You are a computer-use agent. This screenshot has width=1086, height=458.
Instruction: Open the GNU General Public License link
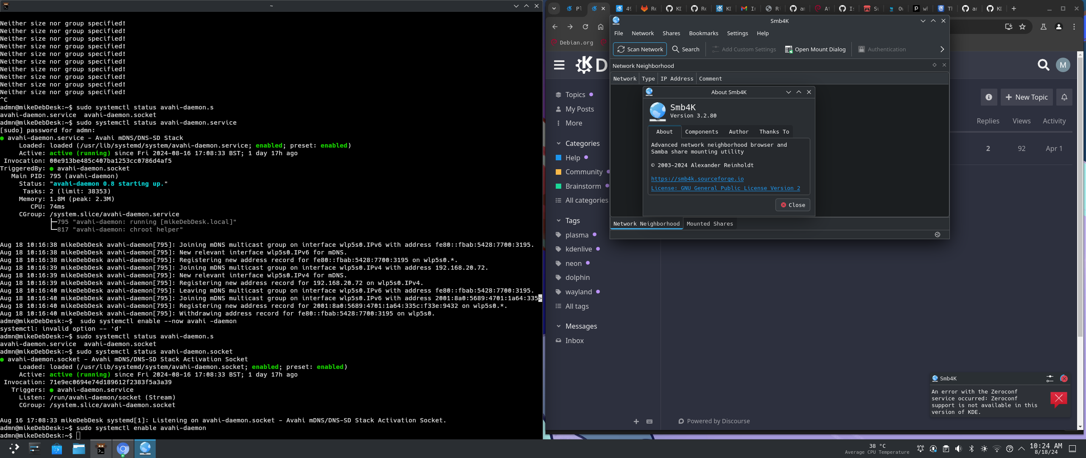click(725, 188)
